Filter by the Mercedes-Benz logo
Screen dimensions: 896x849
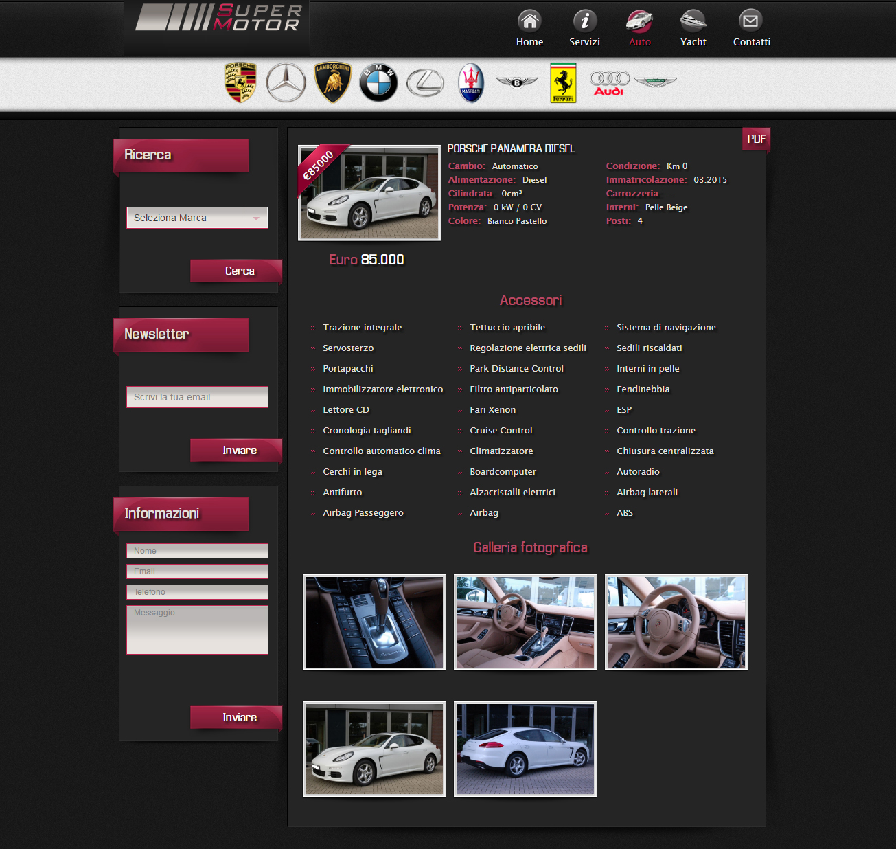(x=286, y=82)
